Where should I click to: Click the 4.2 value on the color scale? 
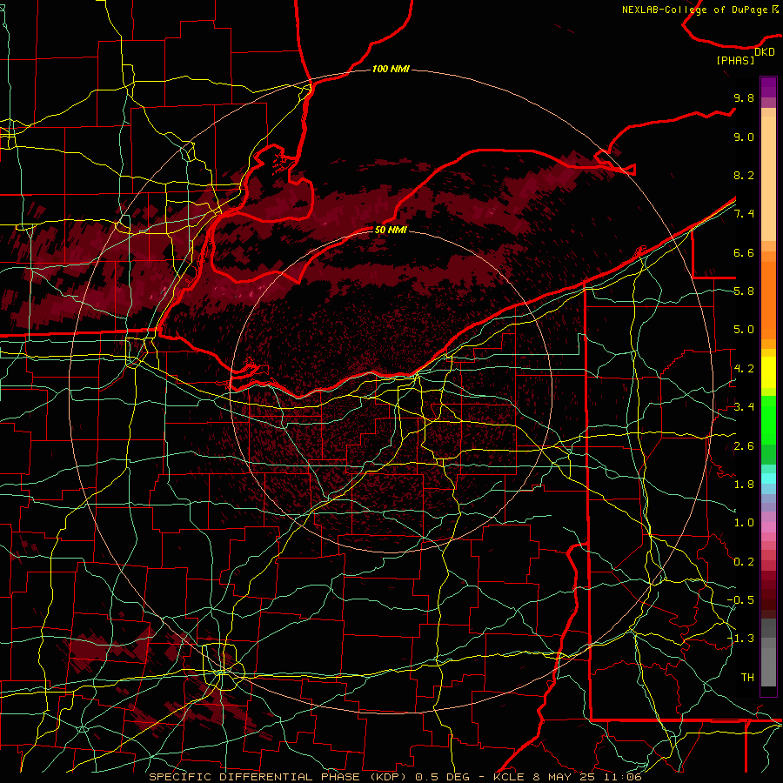pyautogui.click(x=744, y=369)
